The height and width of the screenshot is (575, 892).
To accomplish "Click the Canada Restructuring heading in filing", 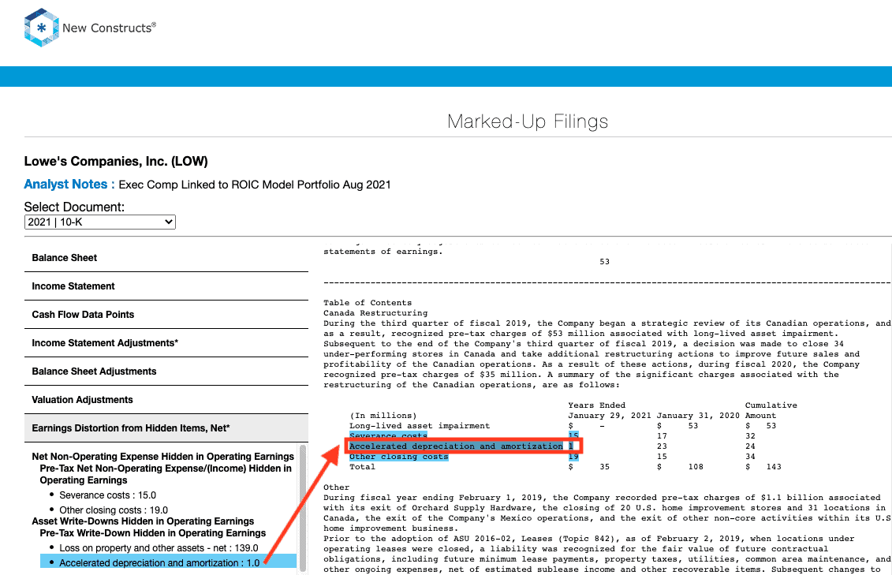I will click(x=375, y=313).
